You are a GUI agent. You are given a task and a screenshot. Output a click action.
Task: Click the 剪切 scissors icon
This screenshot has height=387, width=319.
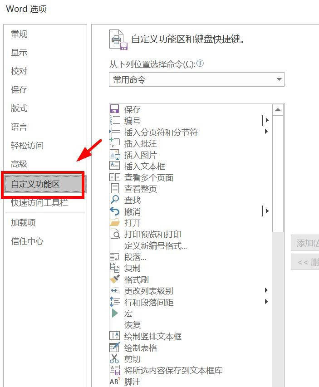point(114,358)
